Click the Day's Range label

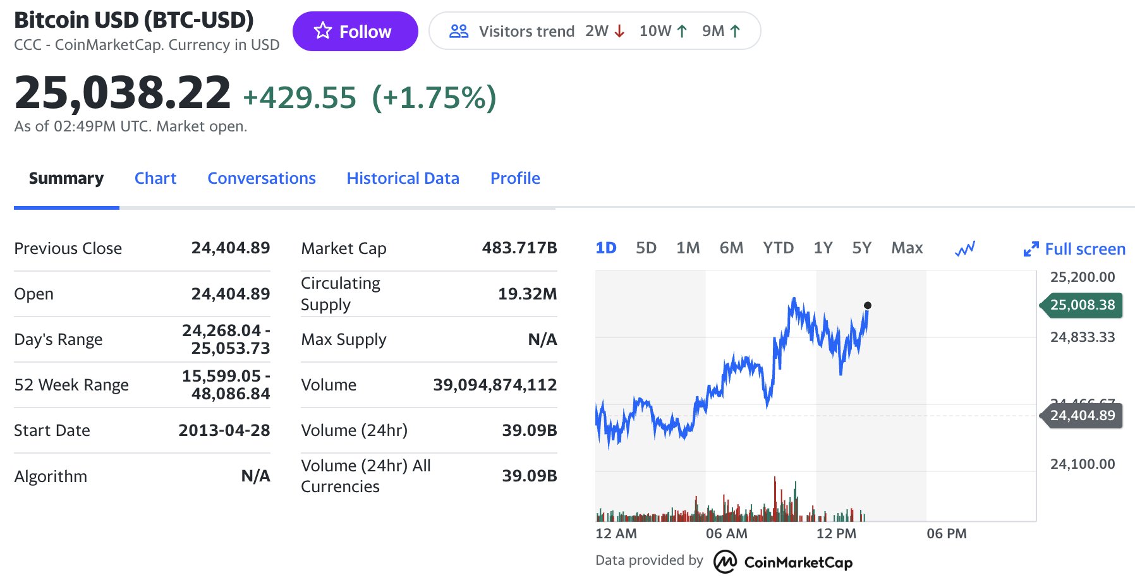click(58, 339)
